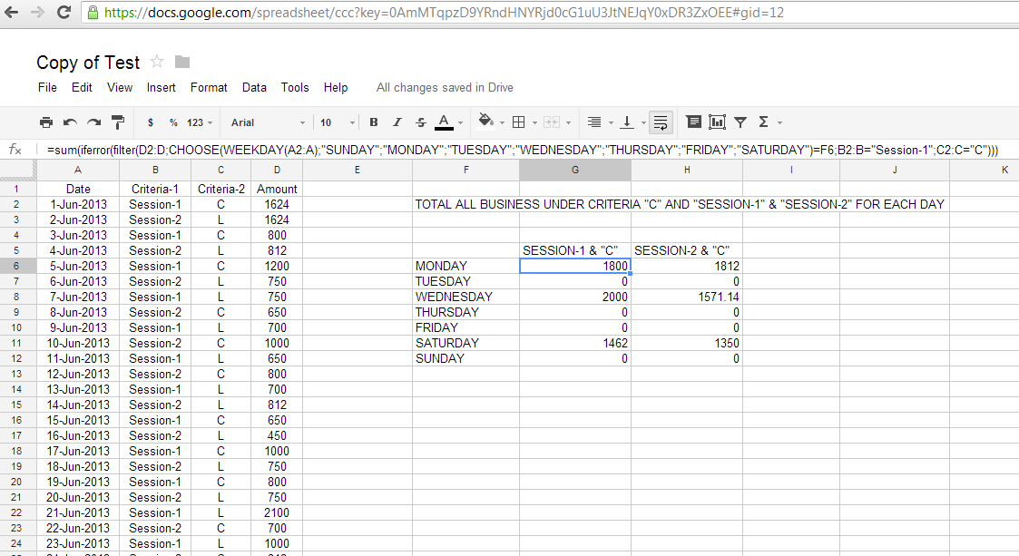This screenshot has width=1019, height=556.
Task: Toggle italic formatting
Action: click(x=395, y=122)
